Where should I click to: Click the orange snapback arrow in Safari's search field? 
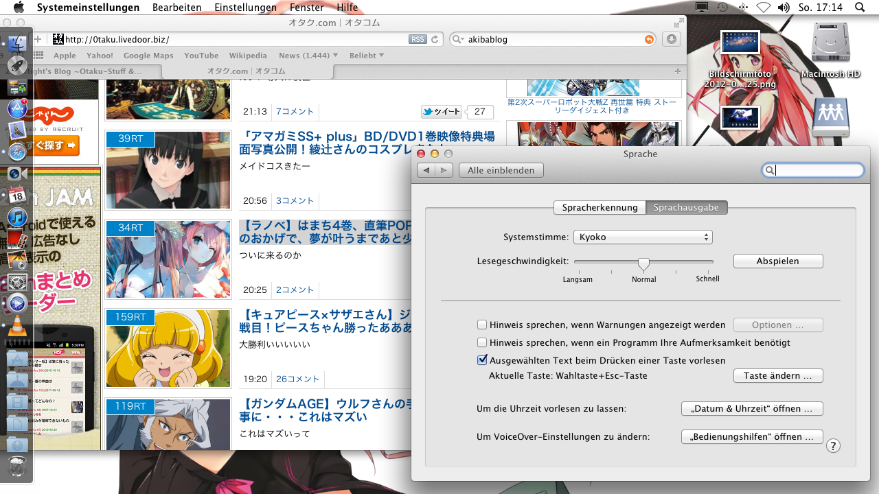[649, 40]
